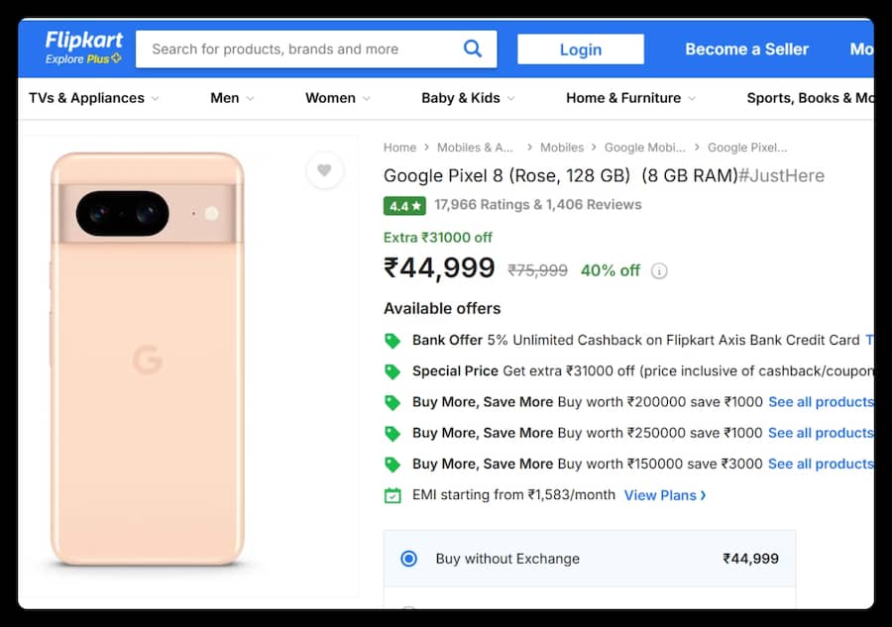Screen dimensions: 892x627
Task: Click the green tag icon beside Special Price
Action: click(x=392, y=371)
